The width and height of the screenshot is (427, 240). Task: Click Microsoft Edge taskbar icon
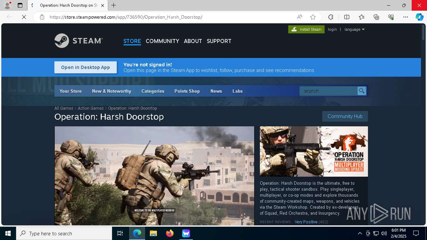(137, 233)
